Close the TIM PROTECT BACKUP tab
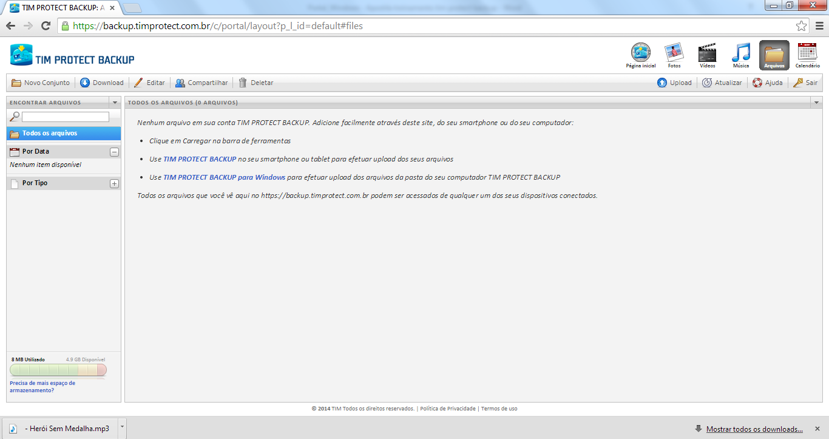 point(113,8)
